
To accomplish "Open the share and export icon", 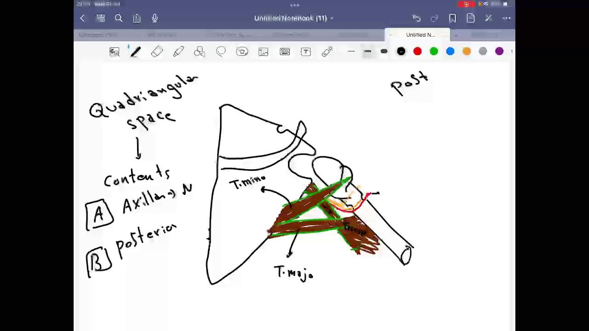I will click(x=137, y=18).
